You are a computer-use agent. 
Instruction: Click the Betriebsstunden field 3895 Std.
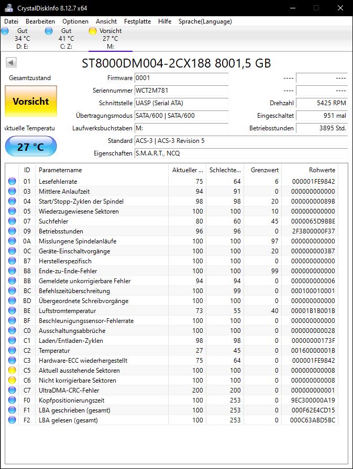pyautogui.click(x=322, y=128)
